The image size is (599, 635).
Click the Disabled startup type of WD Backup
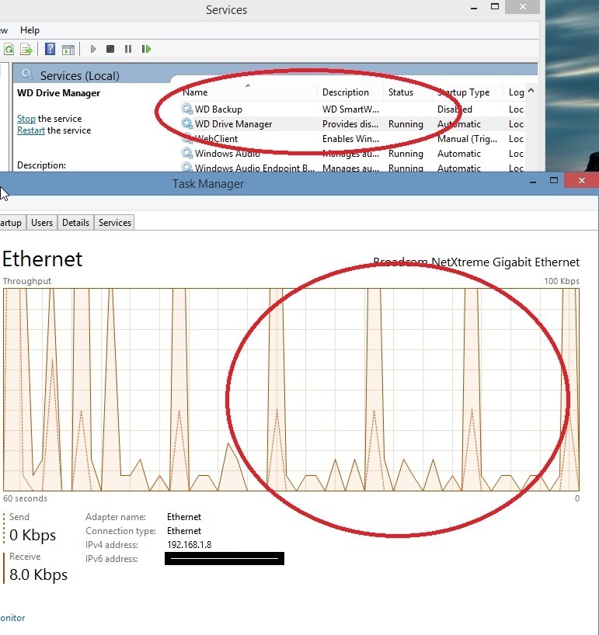pyautogui.click(x=454, y=109)
